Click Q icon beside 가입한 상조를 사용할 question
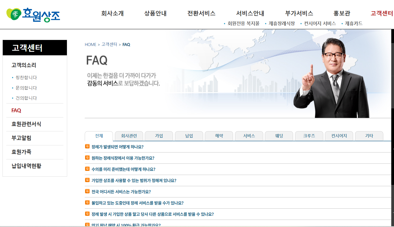This screenshot has height=227, width=394. 87,180
